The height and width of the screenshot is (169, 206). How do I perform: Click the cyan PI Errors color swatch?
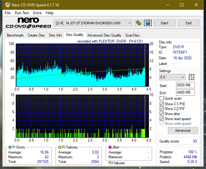pos(10,147)
